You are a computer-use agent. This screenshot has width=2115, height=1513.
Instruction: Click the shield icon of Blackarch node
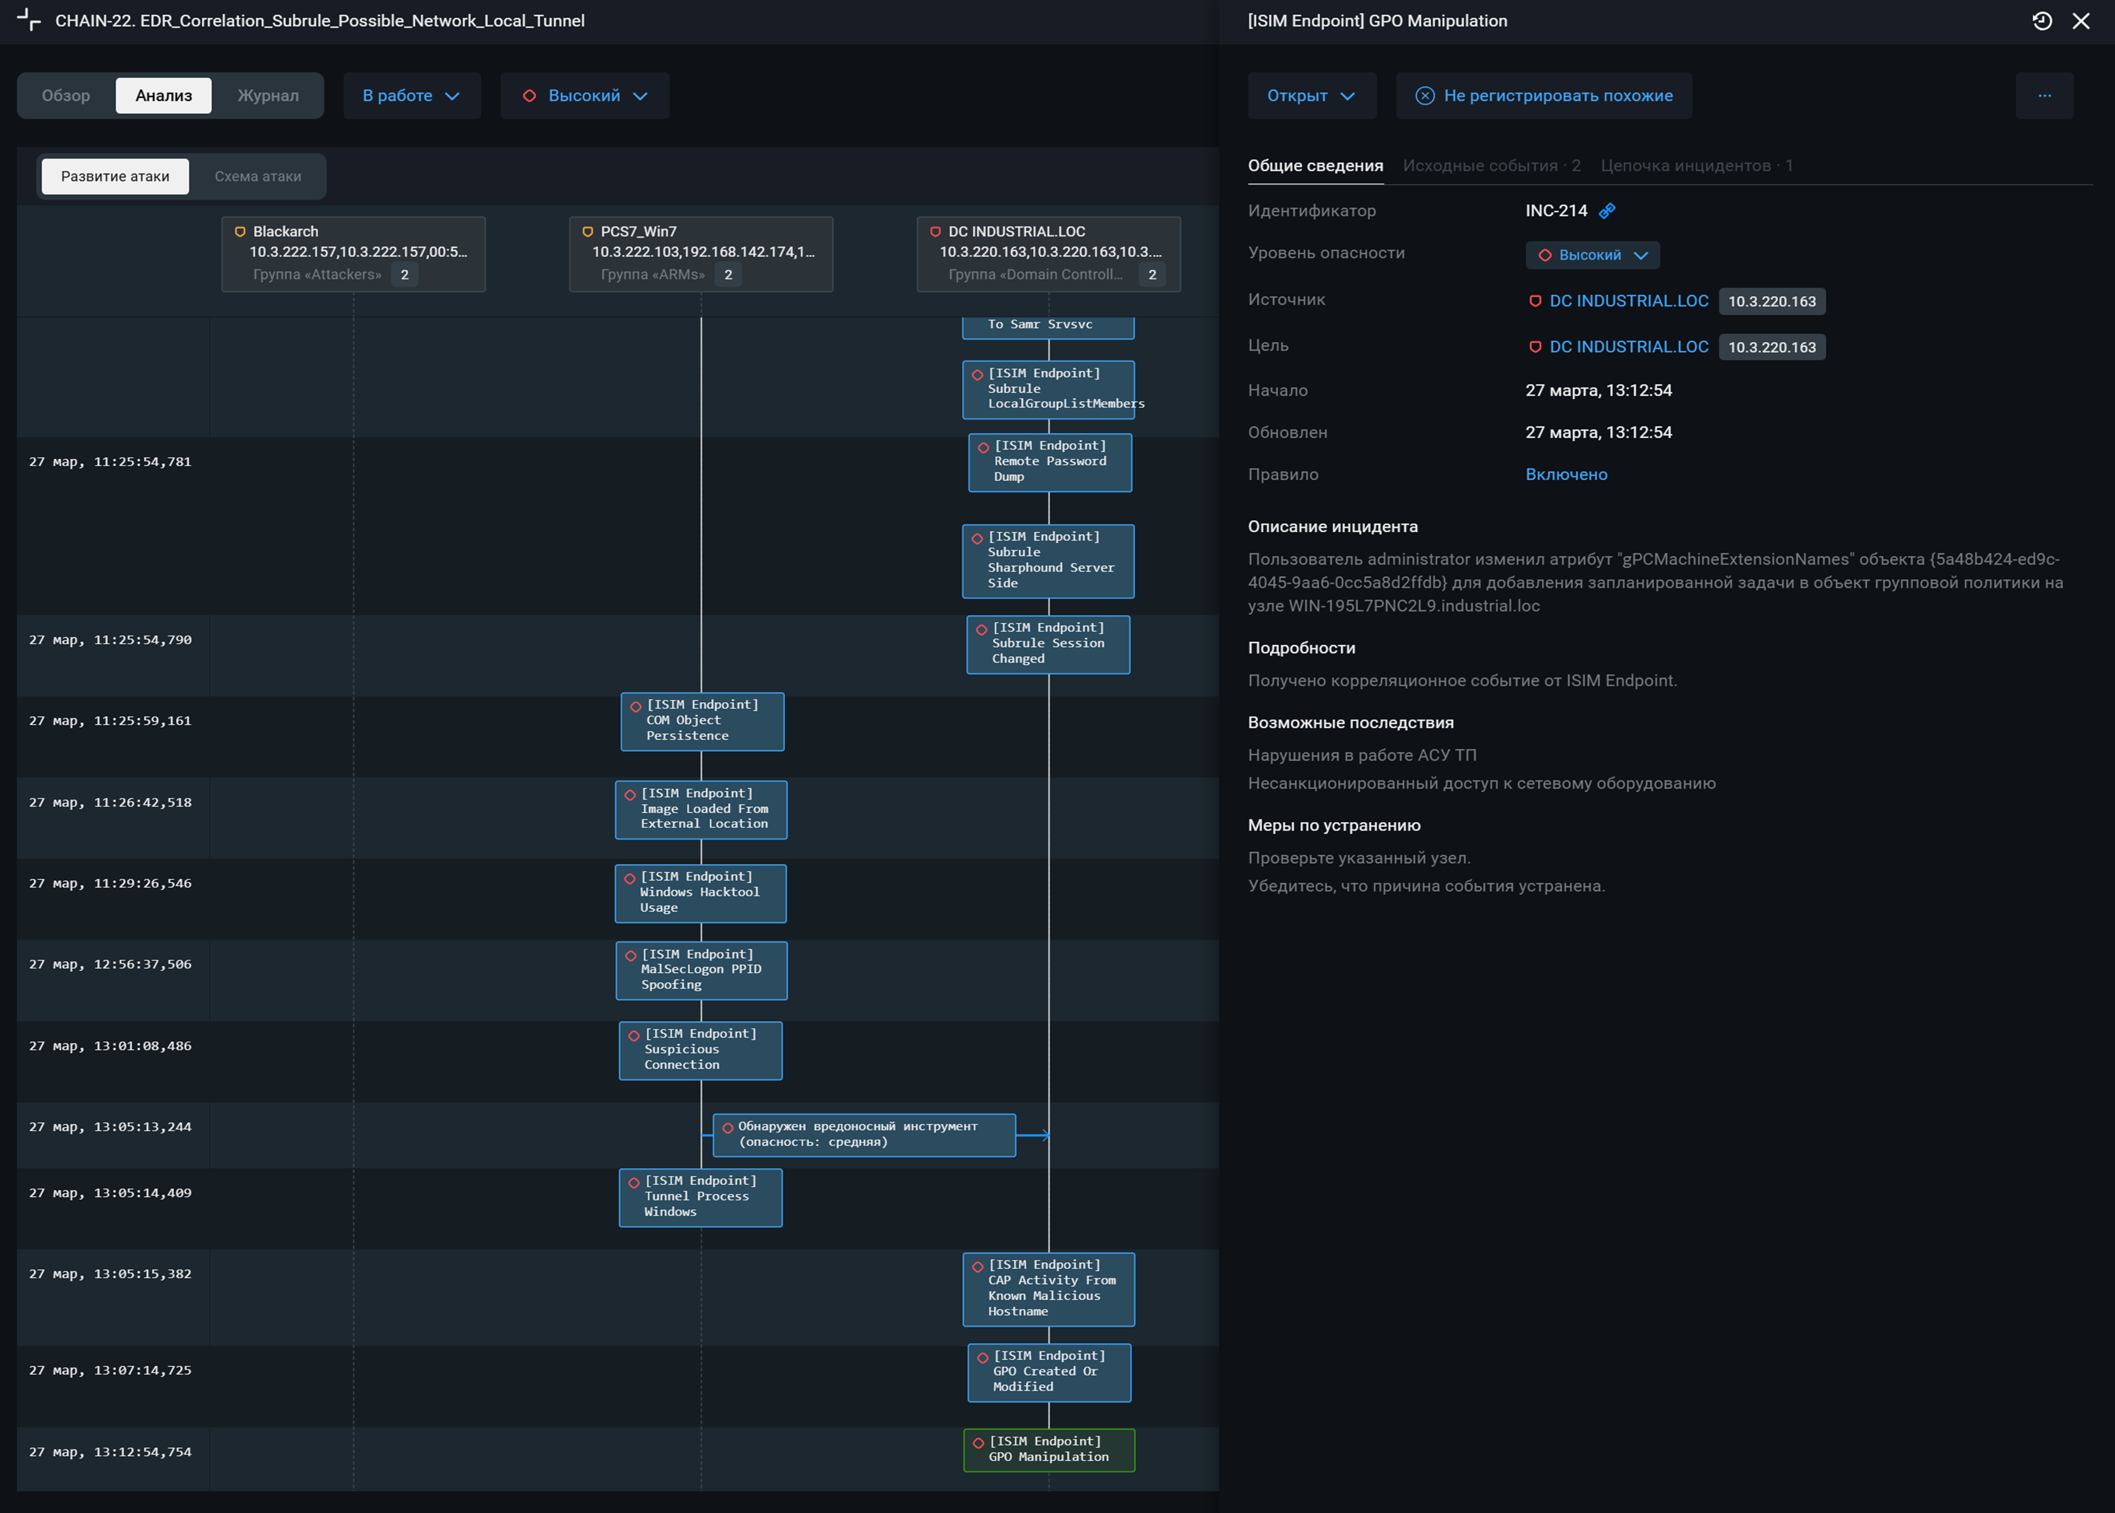pos(240,232)
